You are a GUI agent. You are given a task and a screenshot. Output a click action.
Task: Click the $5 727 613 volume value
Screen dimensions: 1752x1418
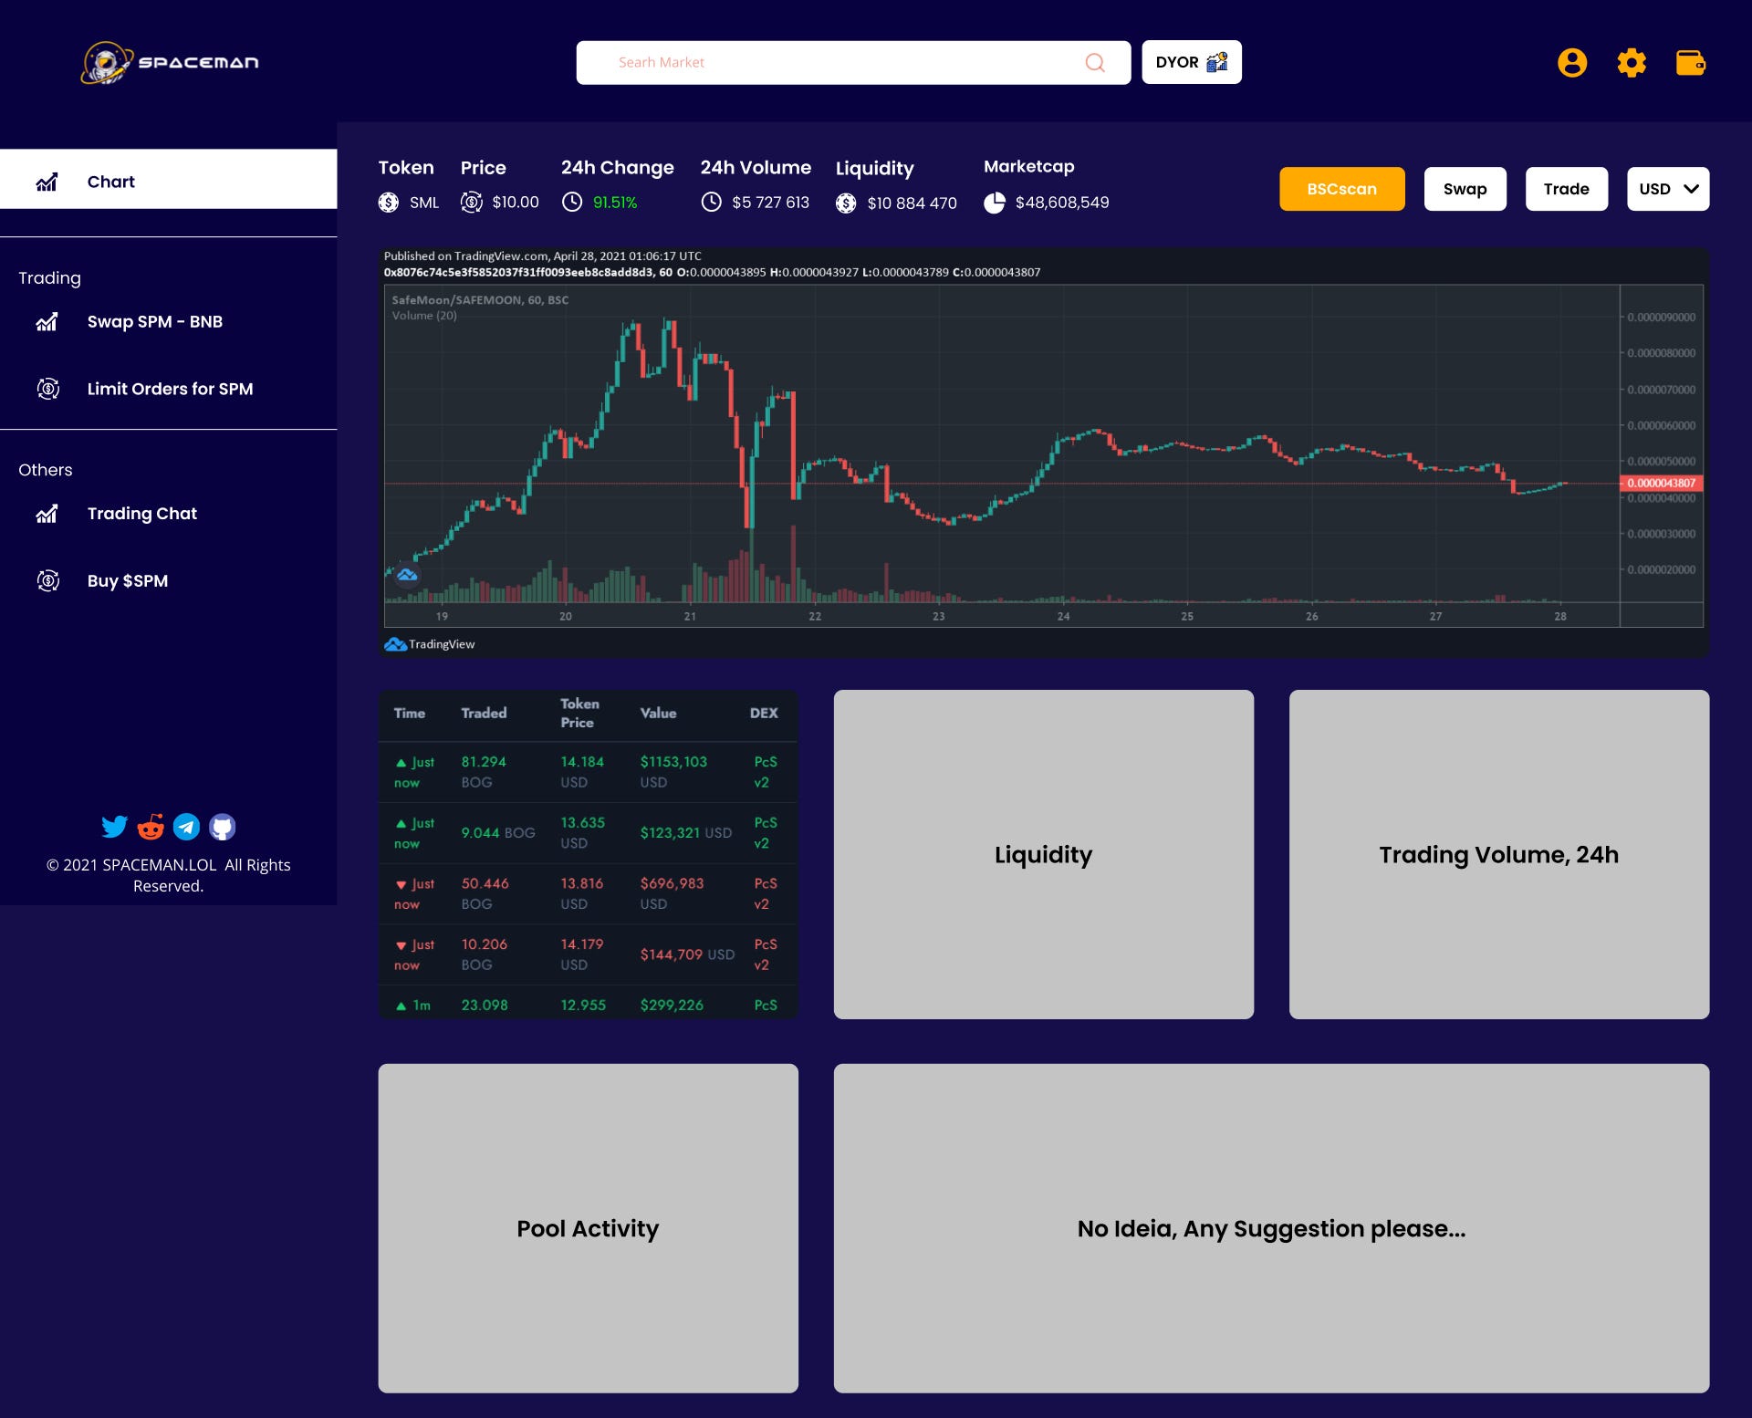tap(770, 203)
